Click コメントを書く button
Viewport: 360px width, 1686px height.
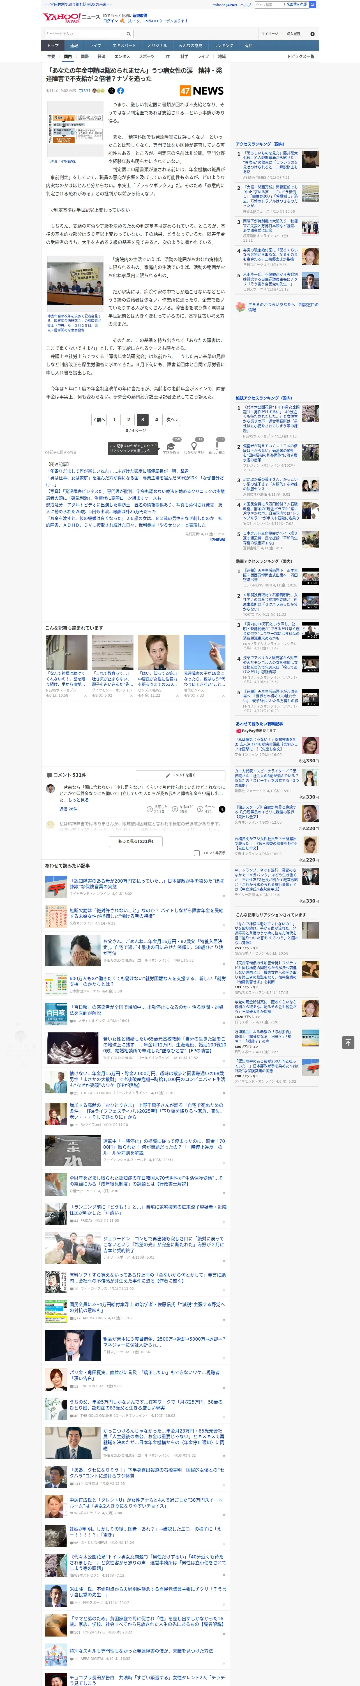tap(180, 775)
